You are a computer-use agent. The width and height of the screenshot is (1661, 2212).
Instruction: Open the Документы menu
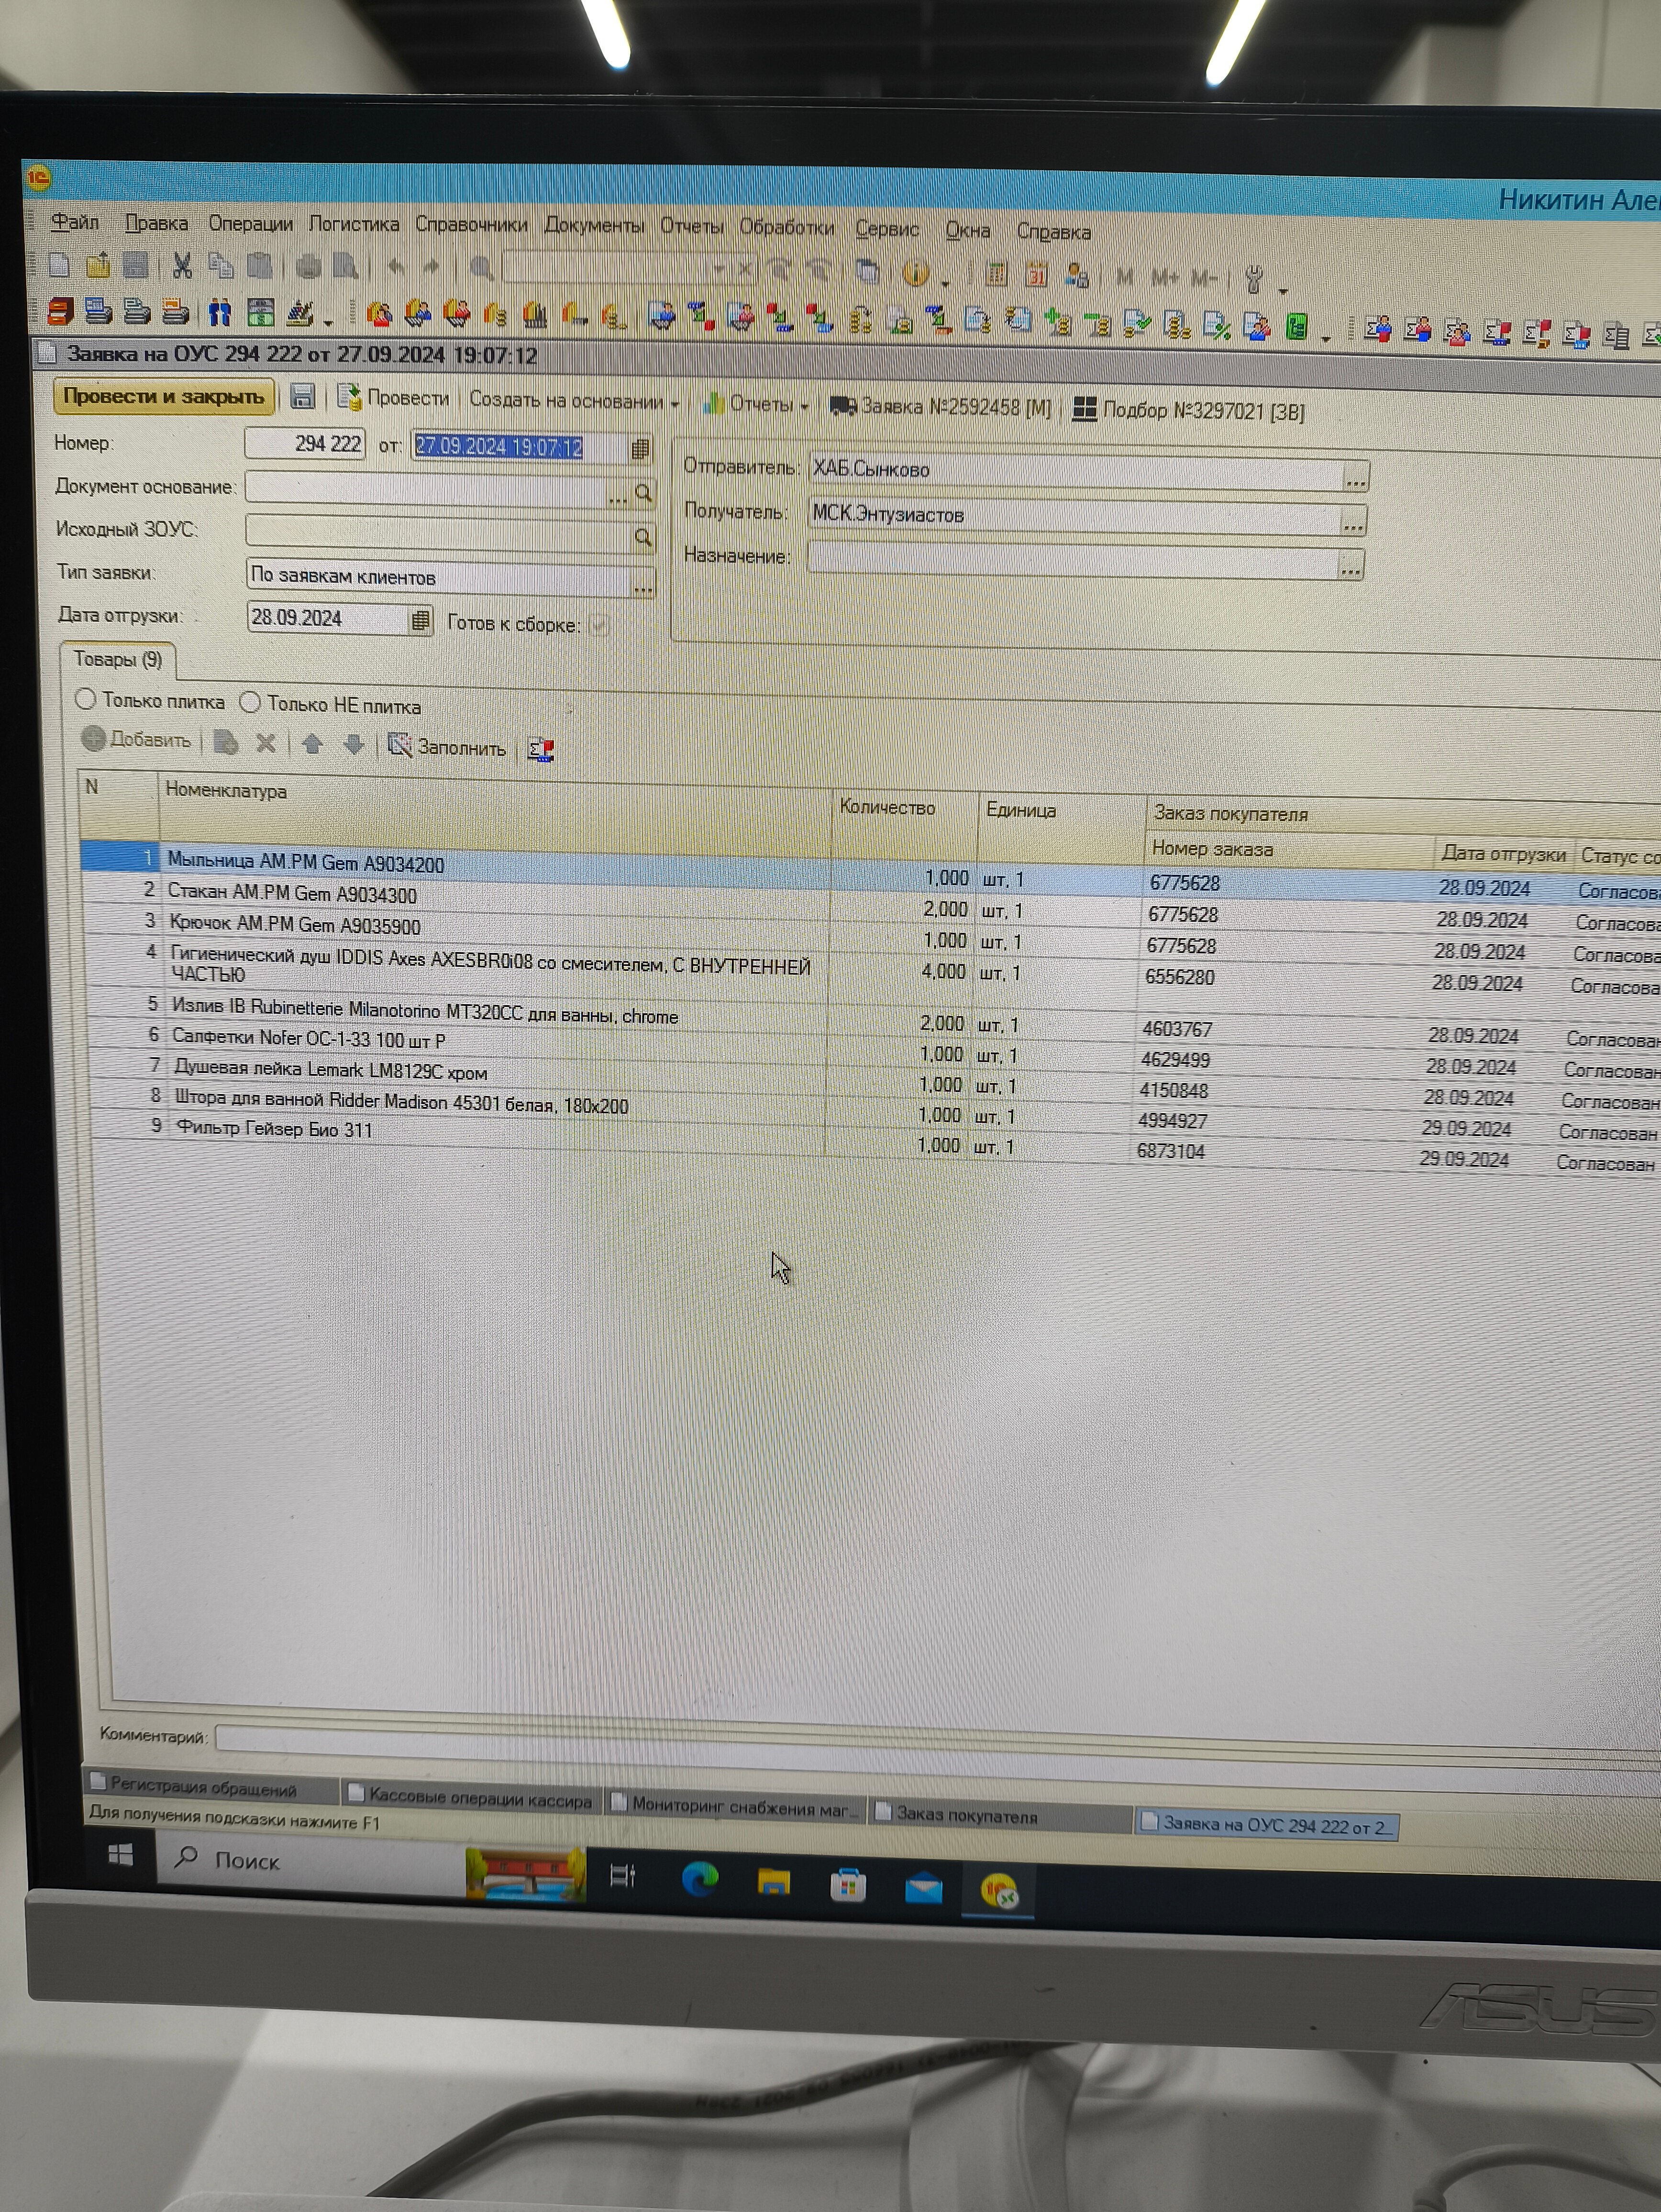coord(594,226)
